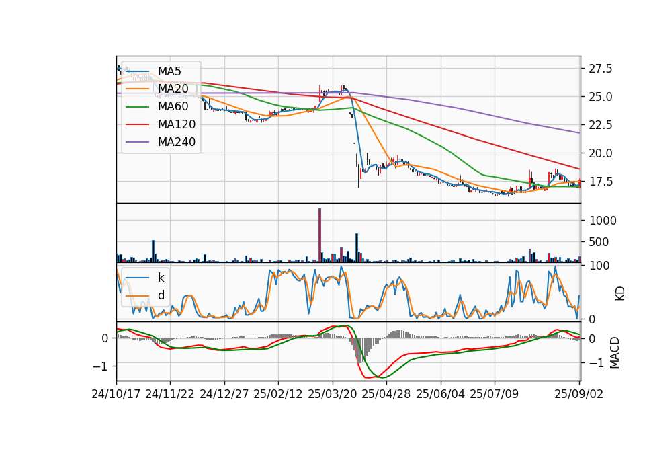Click the 25/02/12 date axis label

click(278, 394)
